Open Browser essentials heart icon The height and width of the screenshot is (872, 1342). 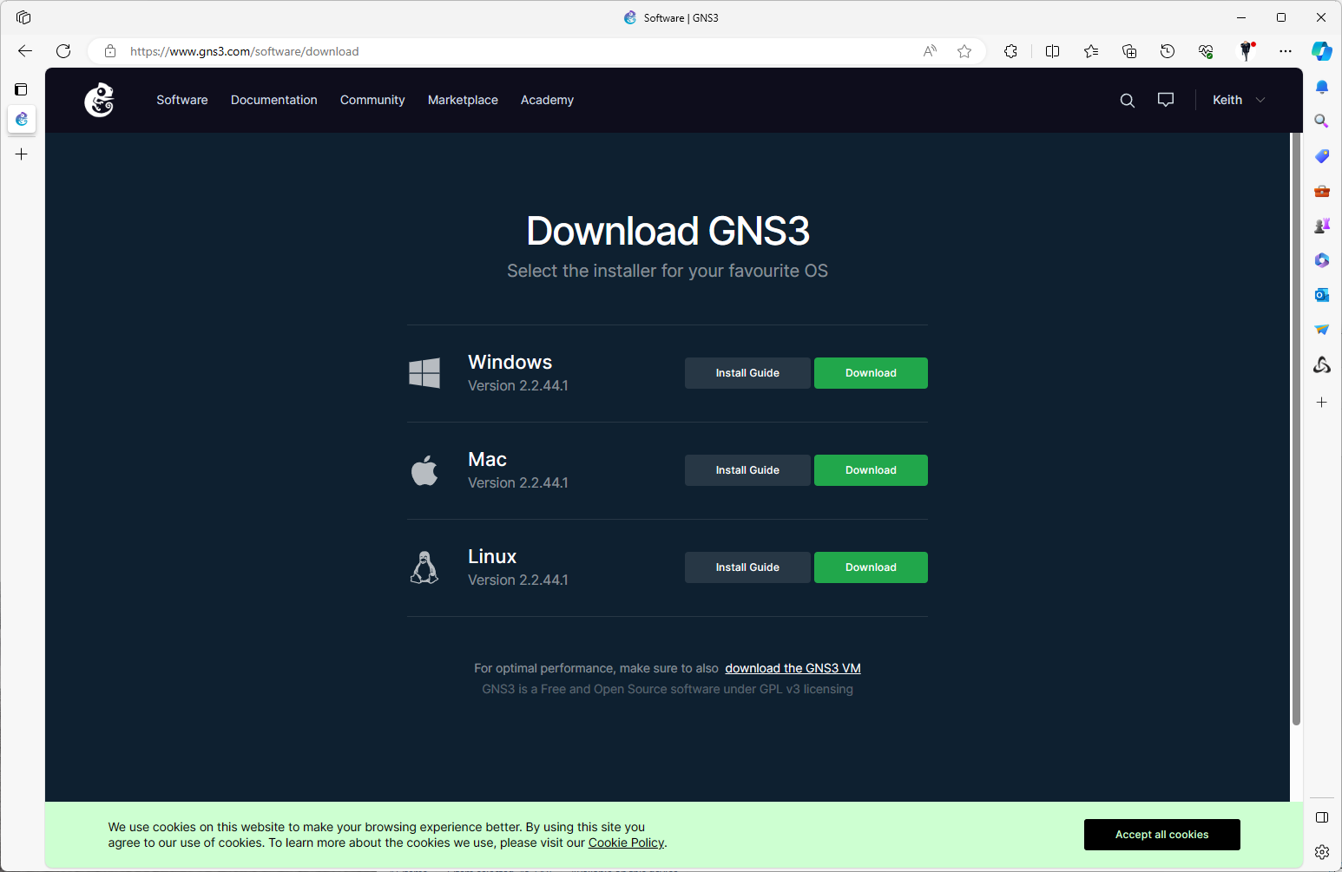click(x=1206, y=51)
